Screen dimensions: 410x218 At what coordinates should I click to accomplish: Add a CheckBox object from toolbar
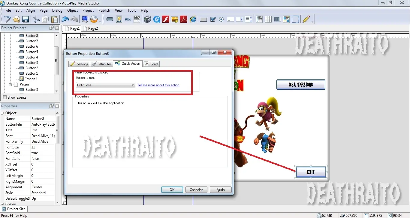pos(213,19)
